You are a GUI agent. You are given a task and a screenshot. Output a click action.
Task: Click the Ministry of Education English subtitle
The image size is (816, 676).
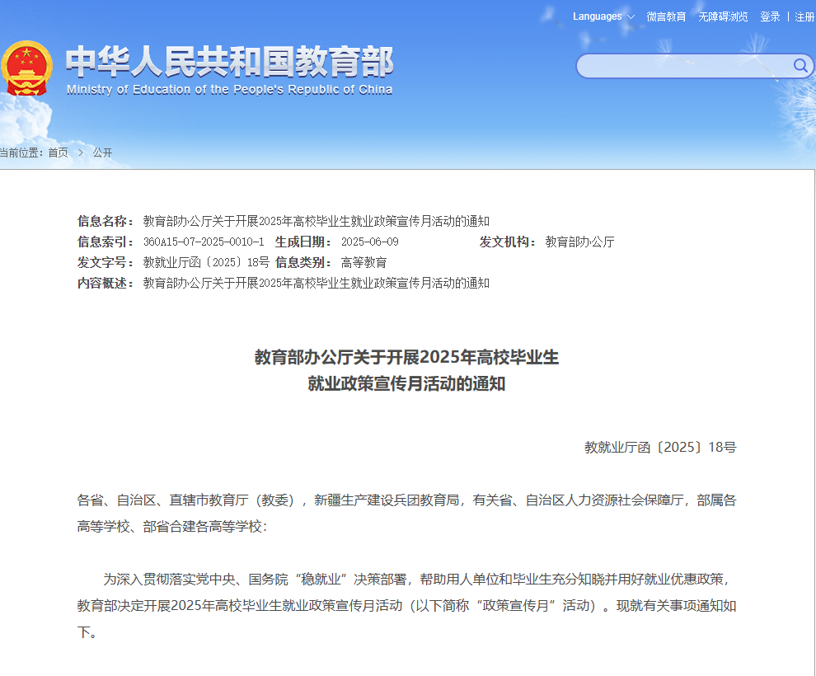coord(229,90)
